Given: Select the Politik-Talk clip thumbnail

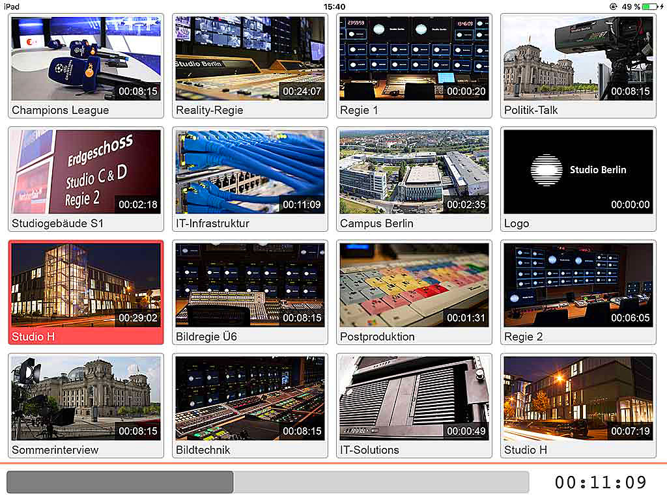Looking at the screenshot, I should click(578, 59).
